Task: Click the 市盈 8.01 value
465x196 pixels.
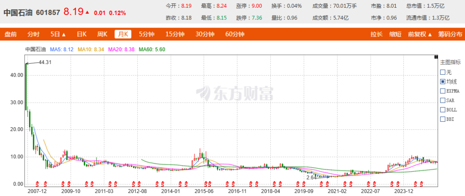Action: click(x=391, y=6)
